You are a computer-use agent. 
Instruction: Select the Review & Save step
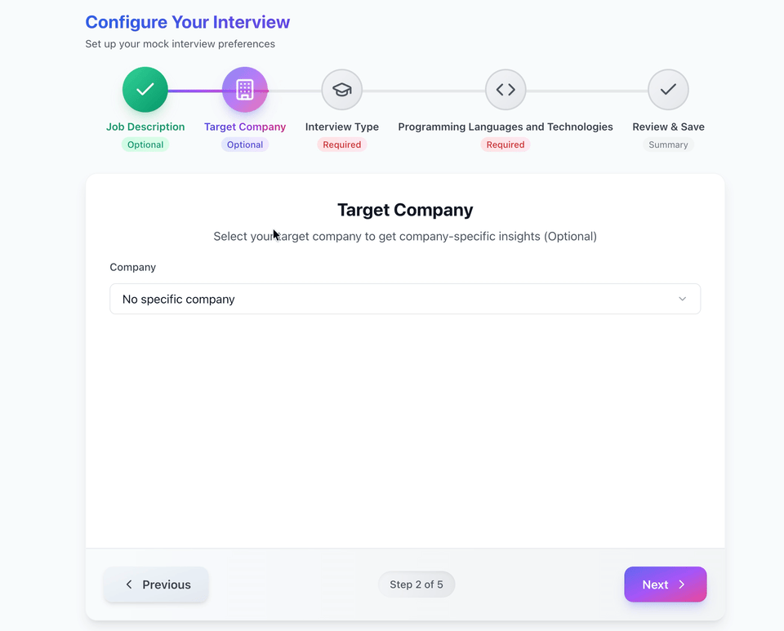pos(667,127)
